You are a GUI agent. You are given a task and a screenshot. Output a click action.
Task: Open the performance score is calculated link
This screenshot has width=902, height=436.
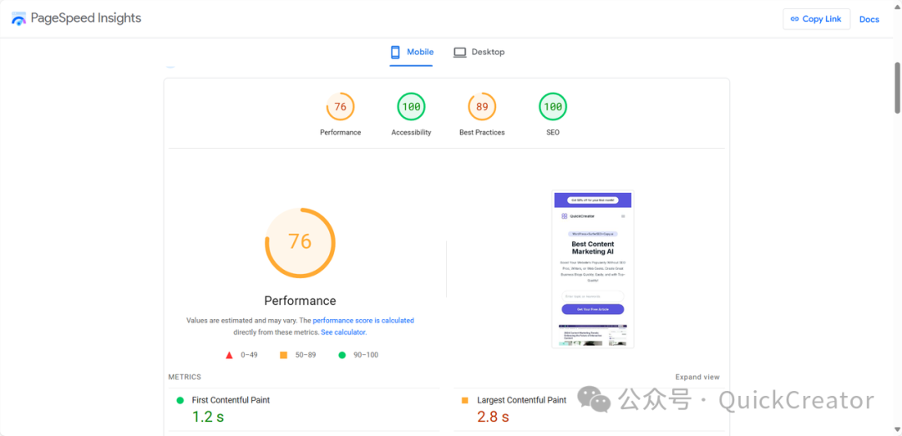click(x=362, y=321)
